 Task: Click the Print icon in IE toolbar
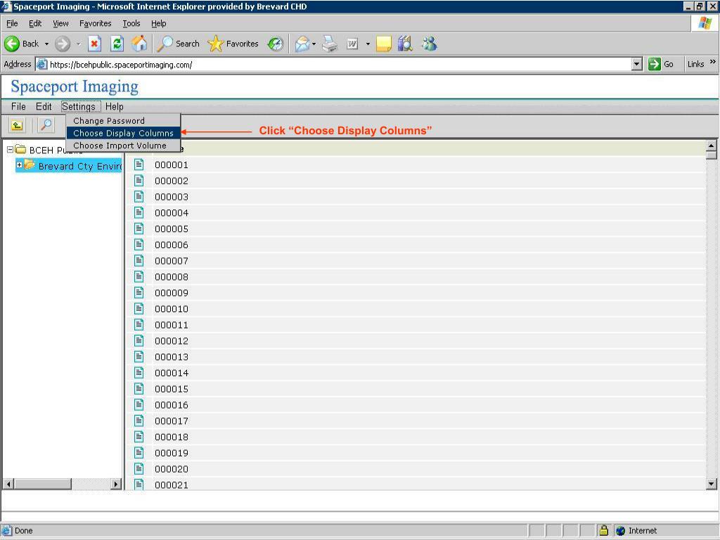pyautogui.click(x=330, y=44)
